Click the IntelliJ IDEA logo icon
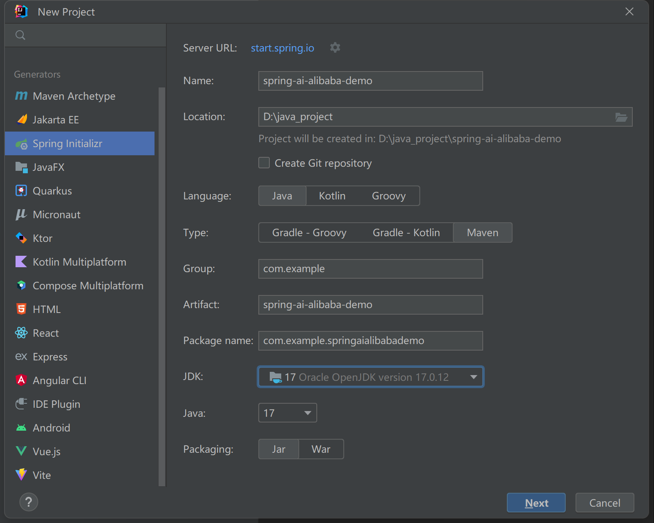Screen dimensions: 654x523 pos(21,11)
